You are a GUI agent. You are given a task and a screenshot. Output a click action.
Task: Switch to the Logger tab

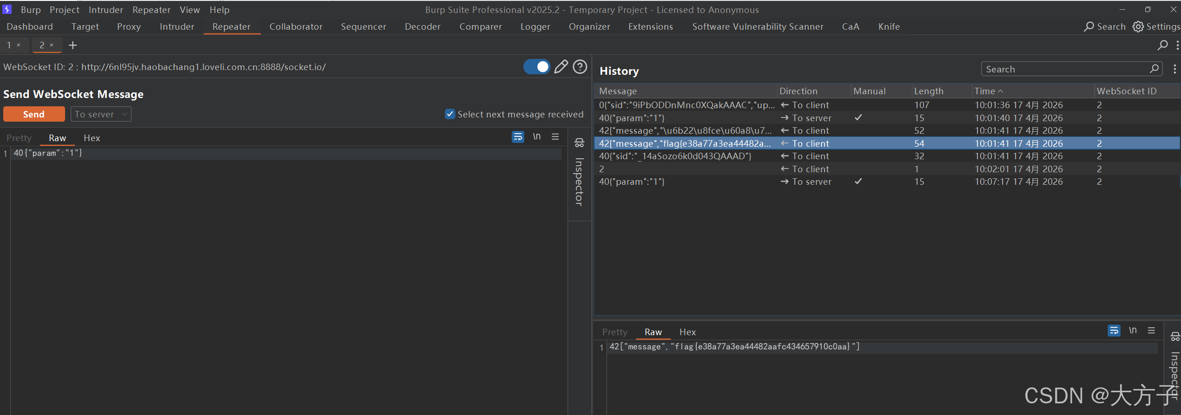(535, 26)
